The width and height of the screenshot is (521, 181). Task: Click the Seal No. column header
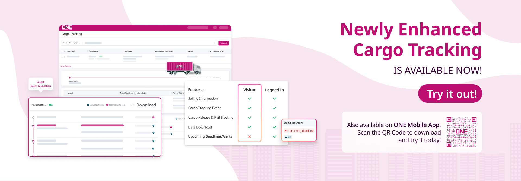click(x=190, y=51)
